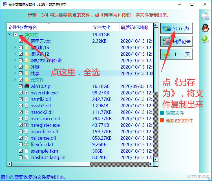The height and width of the screenshot is (181, 212).
Task: Collapse the 新加卷 volume tree node
Action: point(10,34)
